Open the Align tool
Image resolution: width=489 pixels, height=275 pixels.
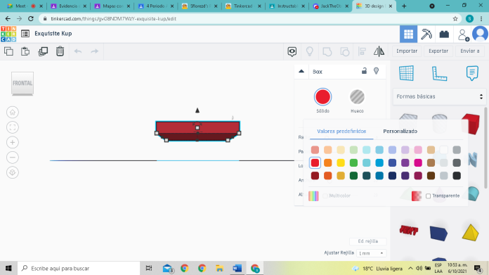click(362, 51)
